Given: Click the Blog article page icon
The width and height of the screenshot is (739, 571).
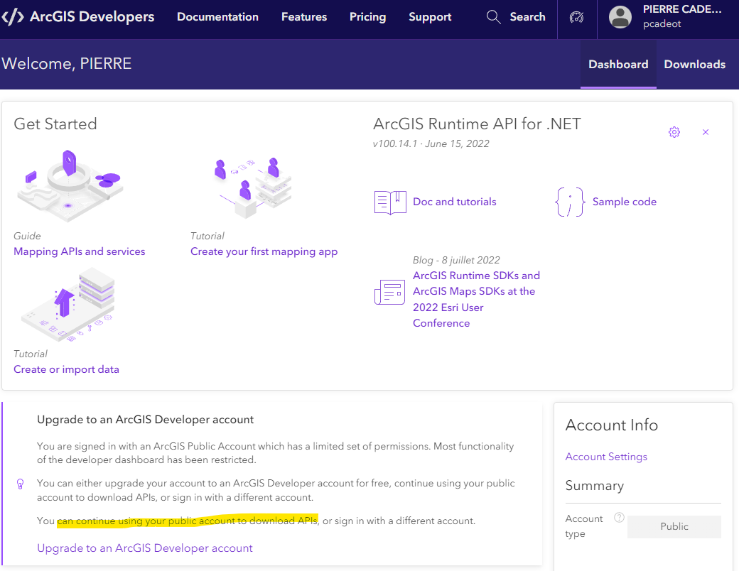Looking at the screenshot, I should point(389,291).
